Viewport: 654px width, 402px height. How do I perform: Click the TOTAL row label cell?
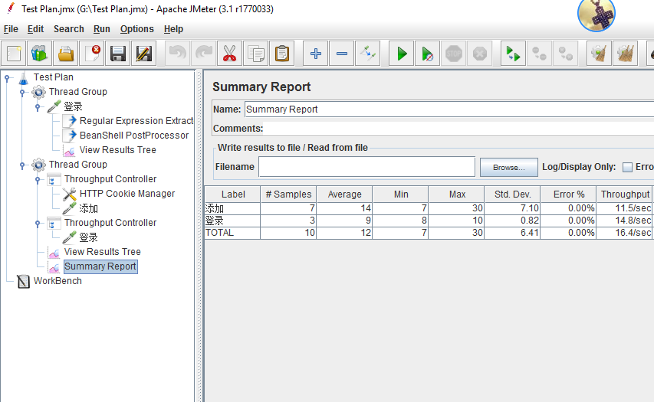(232, 233)
